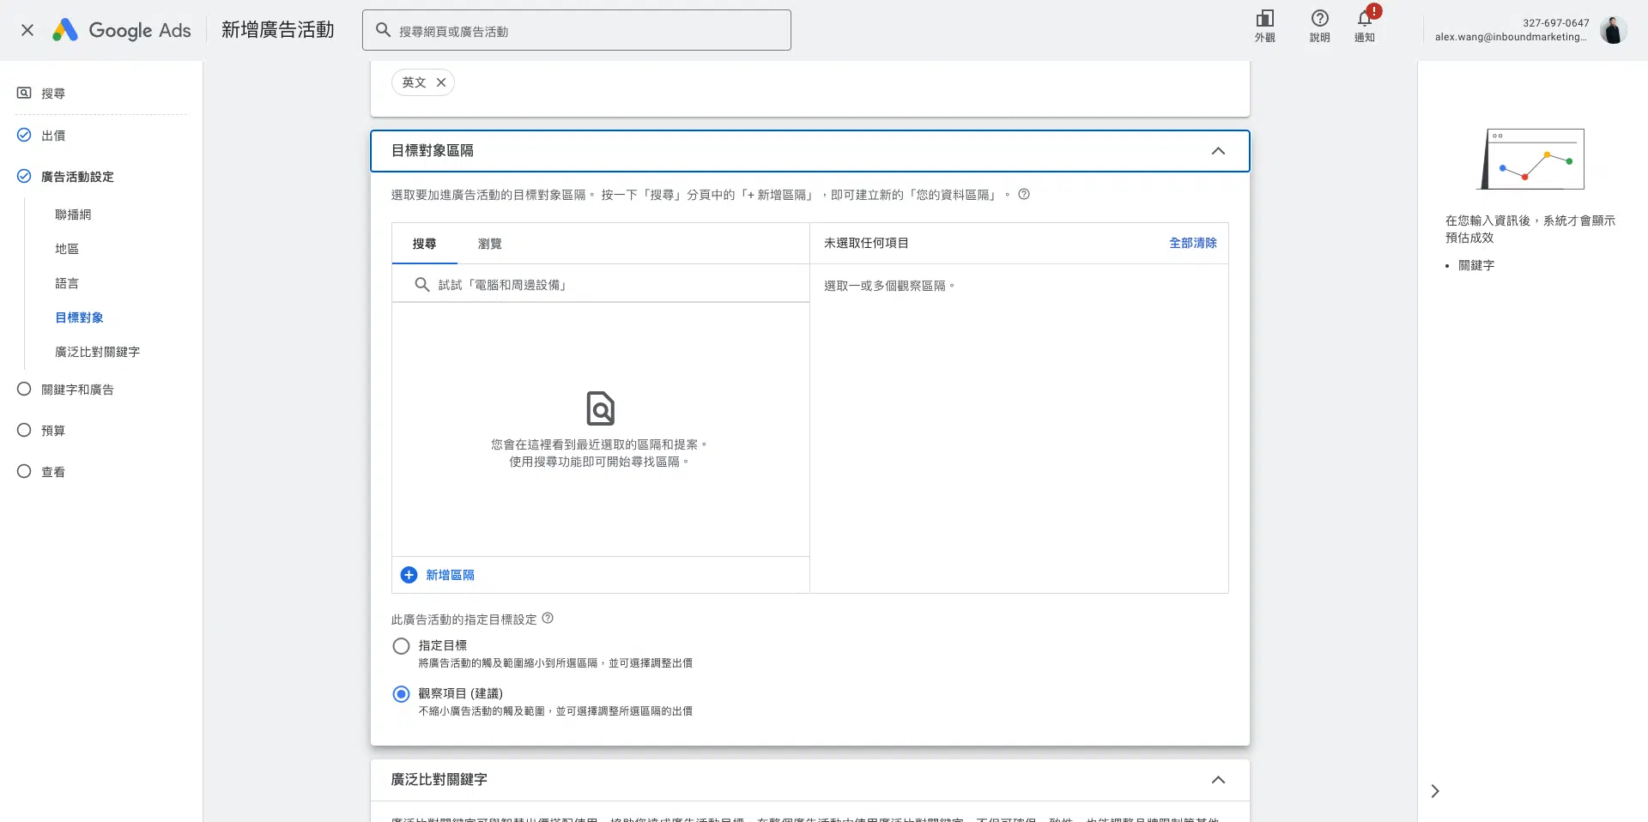Select 目標對象 in the sidebar

tap(79, 317)
